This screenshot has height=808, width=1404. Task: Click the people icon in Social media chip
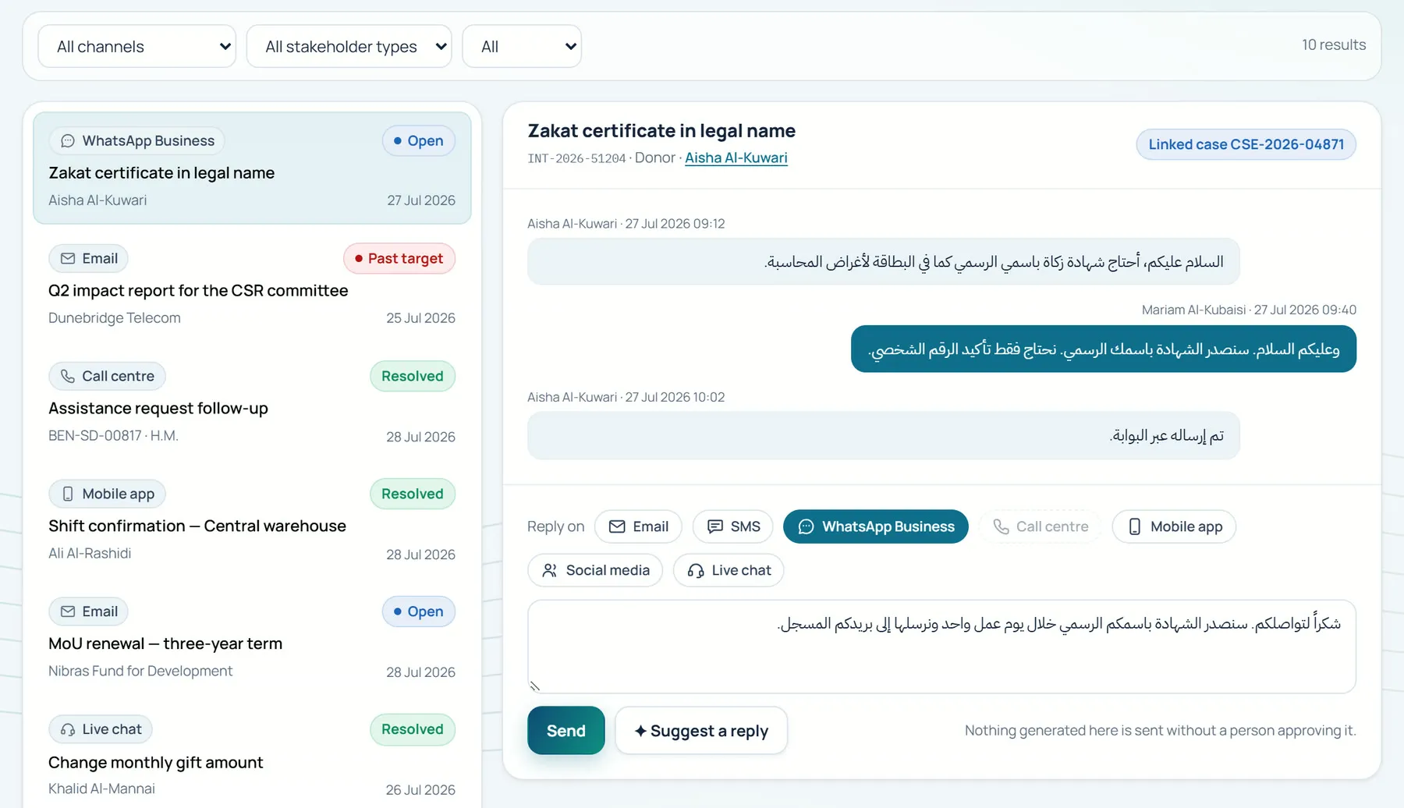[x=550, y=571]
